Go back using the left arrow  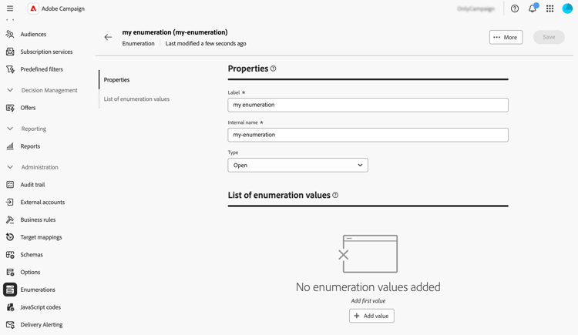click(x=108, y=37)
